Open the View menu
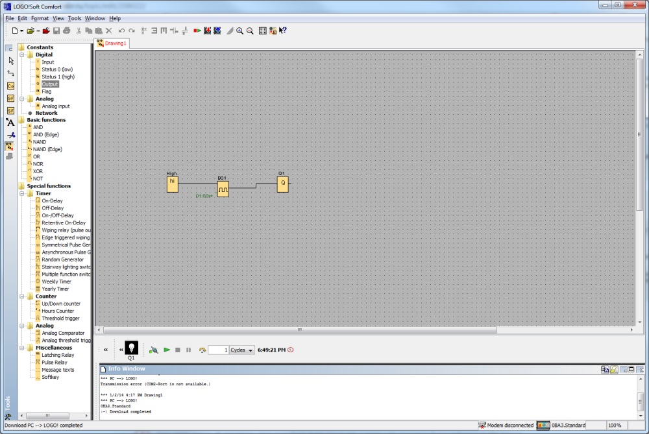The image size is (649, 434). point(58,19)
